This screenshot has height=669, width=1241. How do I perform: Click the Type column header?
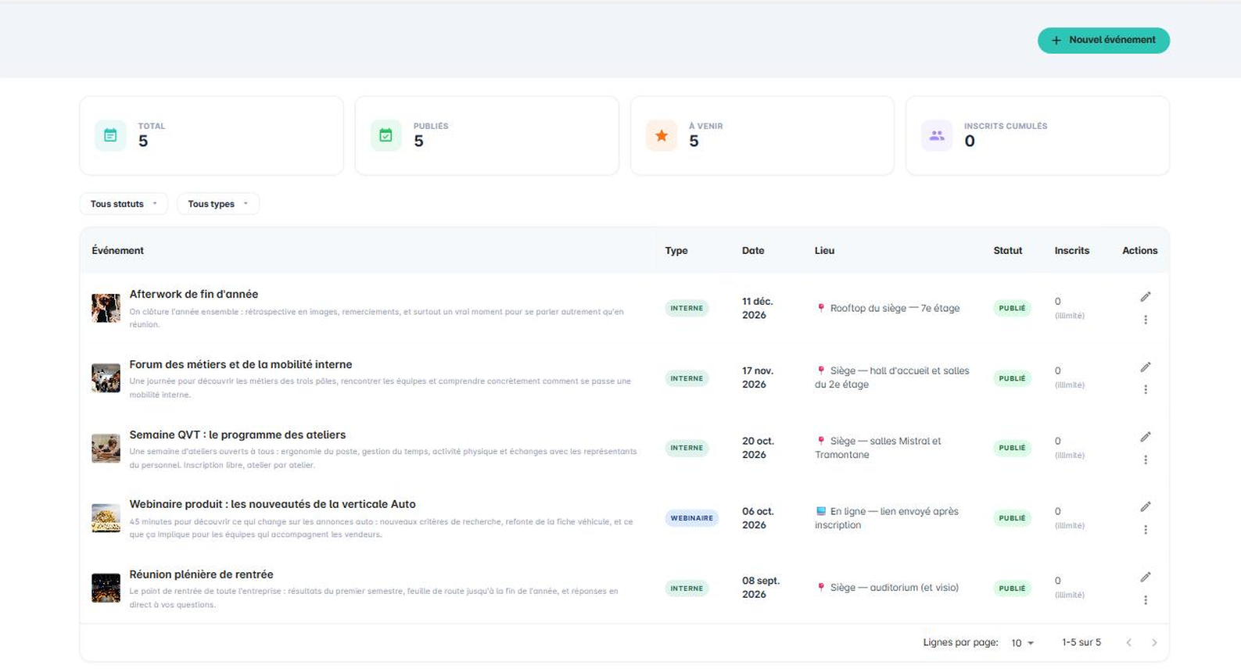pyautogui.click(x=676, y=251)
